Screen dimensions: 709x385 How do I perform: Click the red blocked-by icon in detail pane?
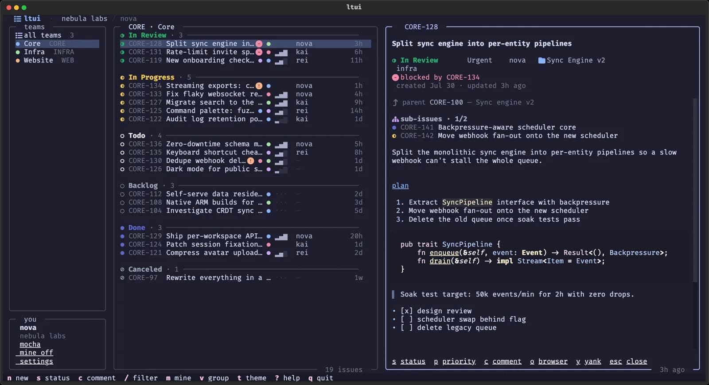(395, 77)
